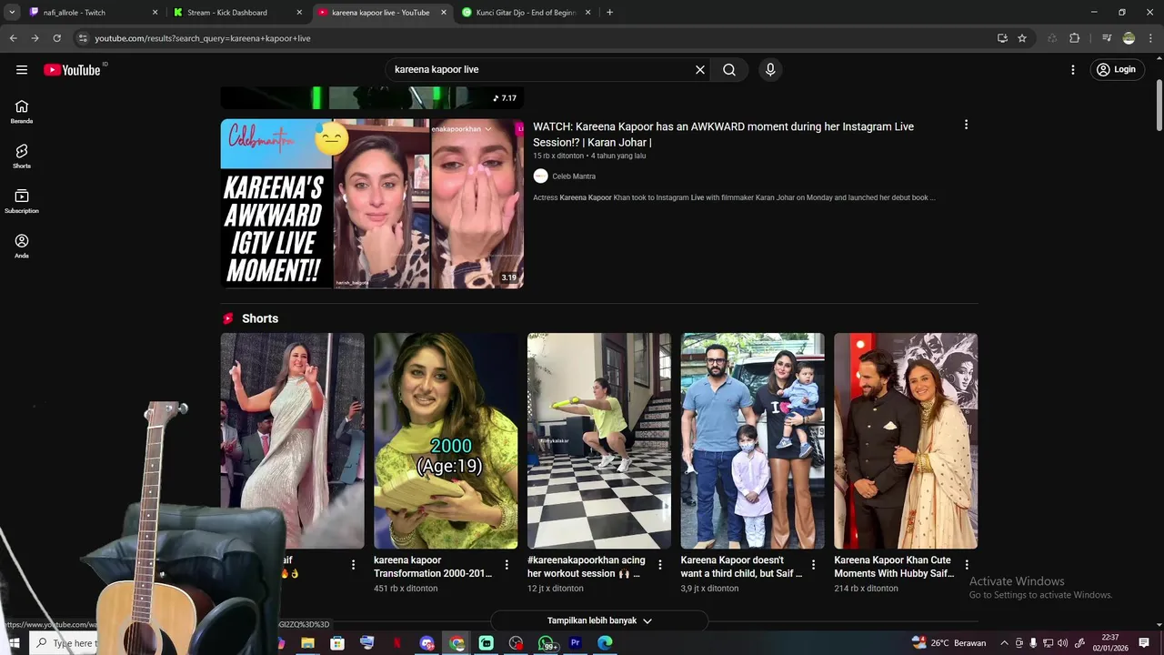The width and height of the screenshot is (1164, 655).
Task: Open Anda in the left sidebar
Action: coord(22,246)
